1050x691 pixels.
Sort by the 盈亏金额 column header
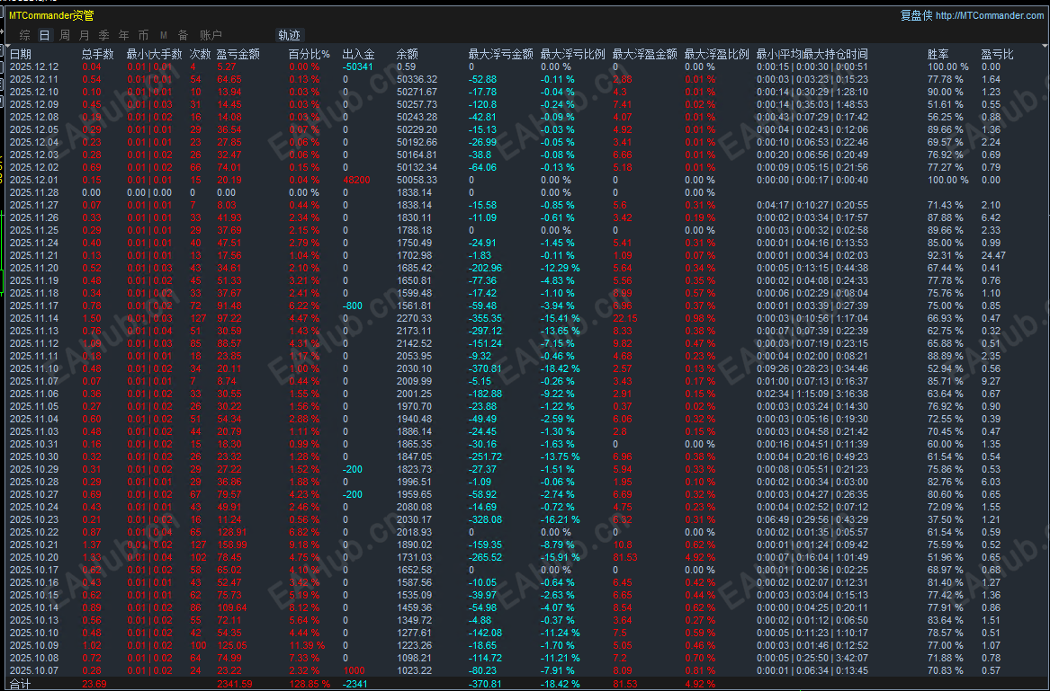(238, 54)
